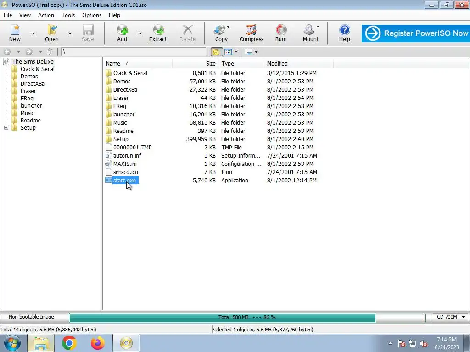Screen dimensions: 470x352
Task: Open the Add button dropdown arrow
Action: (x=140, y=33)
